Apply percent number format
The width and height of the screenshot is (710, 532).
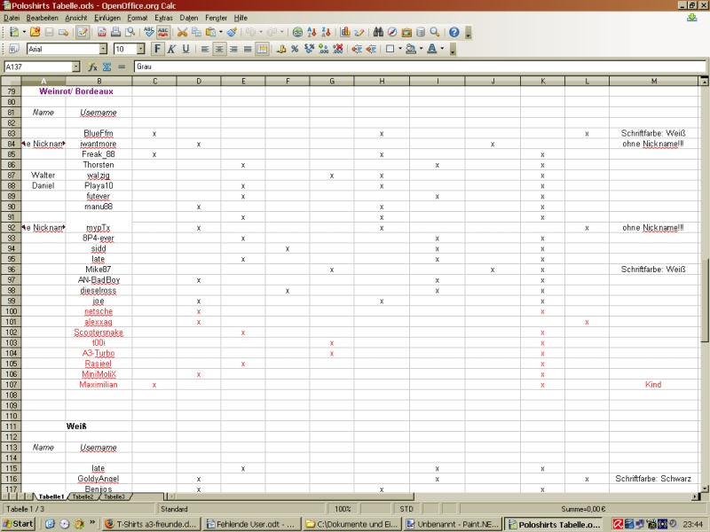pyautogui.click(x=295, y=49)
